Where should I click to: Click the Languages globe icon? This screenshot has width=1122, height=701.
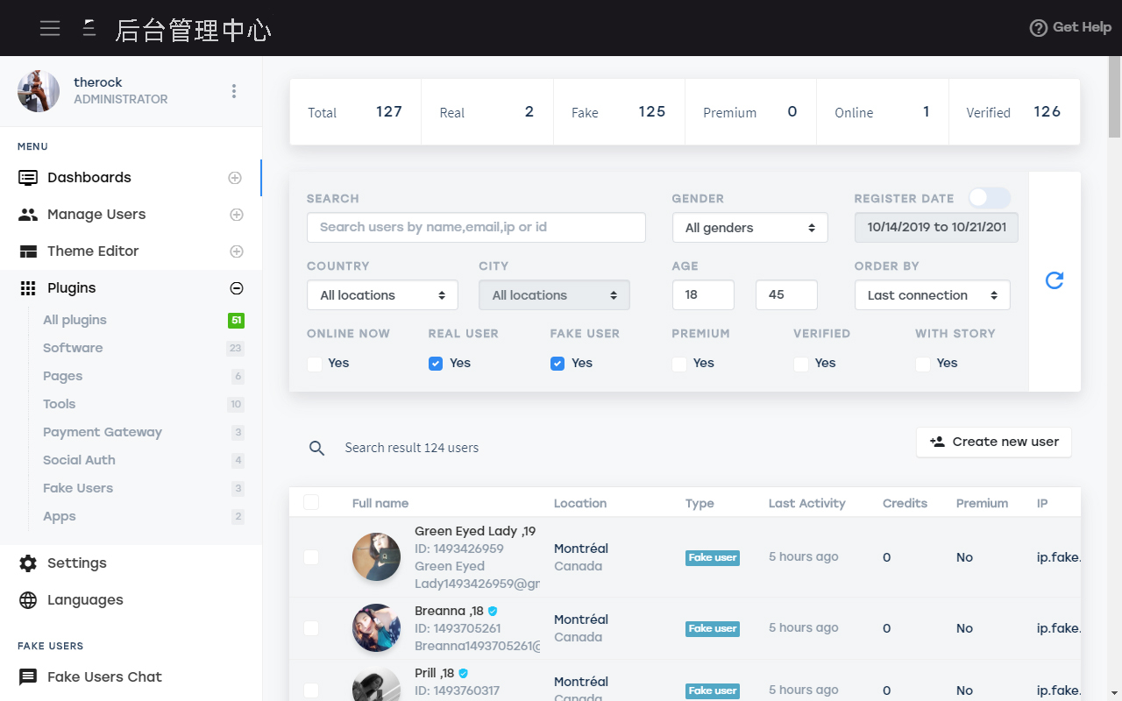[x=28, y=600]
